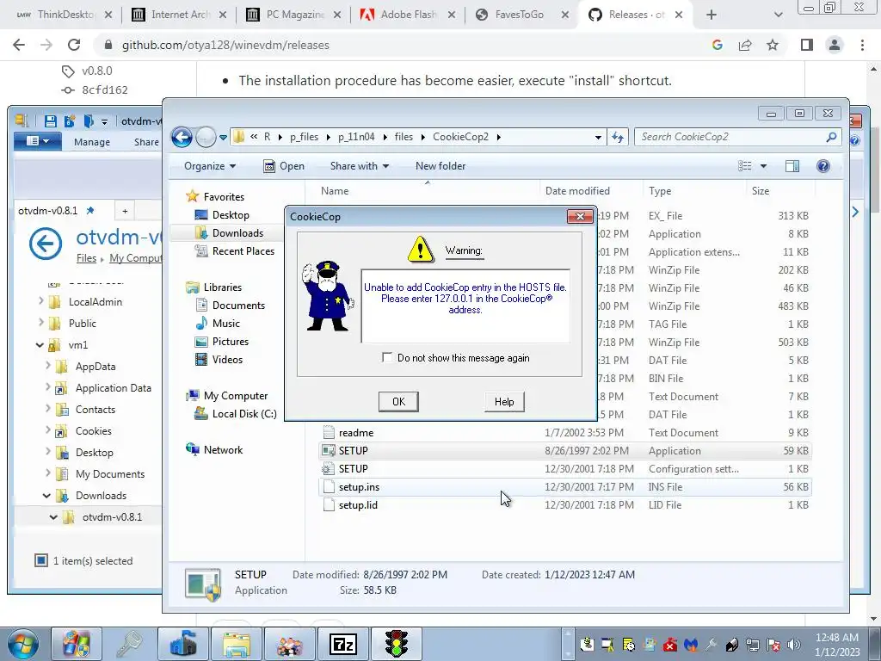Expand the LocalAdmin folder in tree

40,301
